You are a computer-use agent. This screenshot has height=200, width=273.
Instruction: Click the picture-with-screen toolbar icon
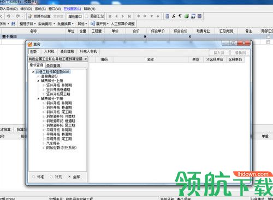point(193,16)
